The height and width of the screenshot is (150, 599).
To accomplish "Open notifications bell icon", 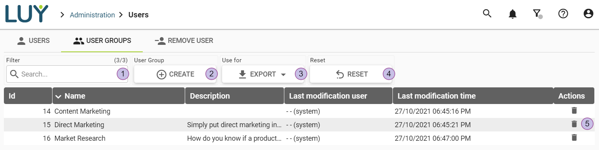I will [x=513, y=14].
